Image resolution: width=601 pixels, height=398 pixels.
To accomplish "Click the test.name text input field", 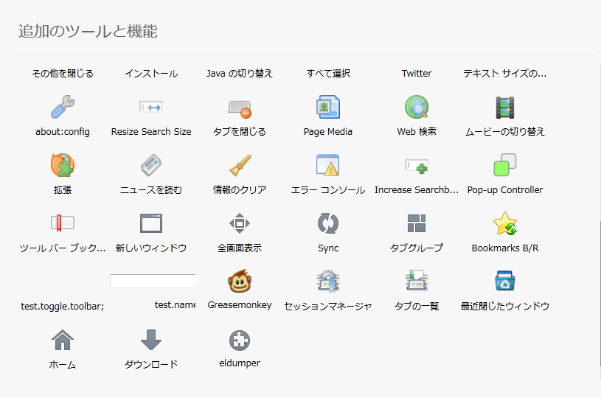I will [153, 281].
